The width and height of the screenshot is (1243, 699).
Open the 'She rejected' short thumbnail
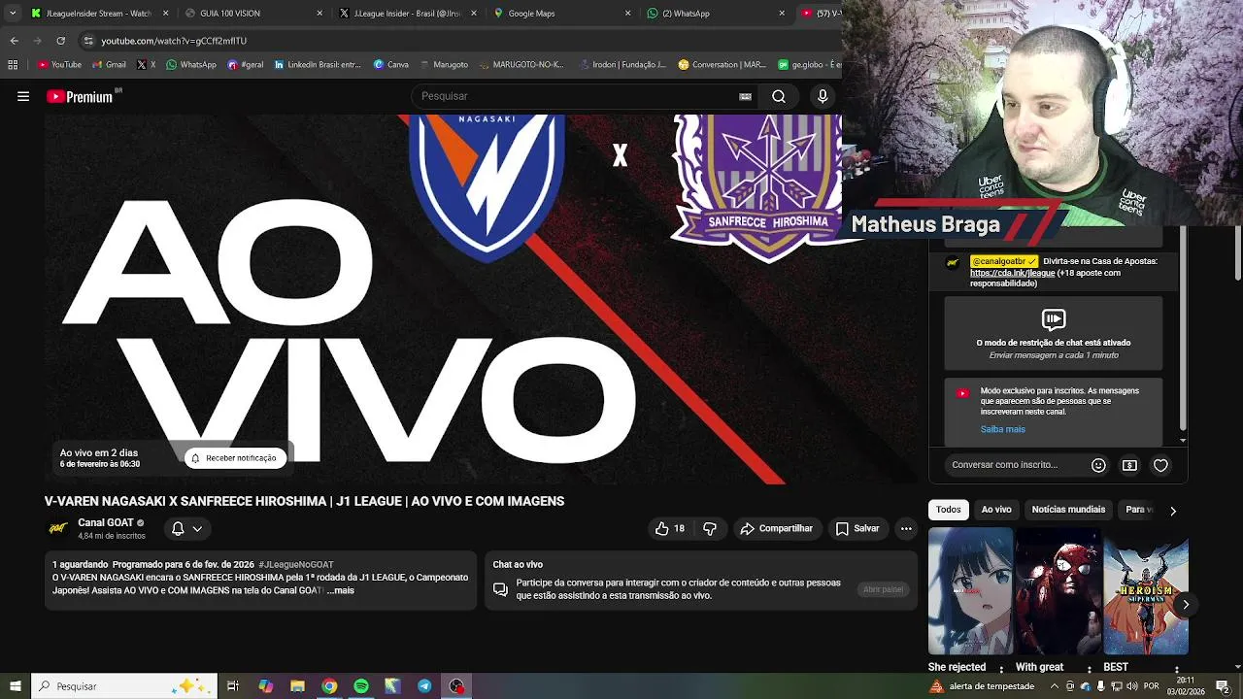(x=970, y=591)
